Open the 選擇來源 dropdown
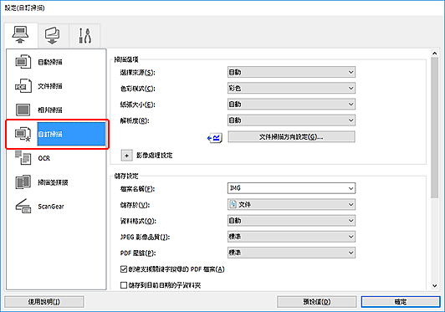Viewport: 445px width, 312px height. click(x=291, y=72)
